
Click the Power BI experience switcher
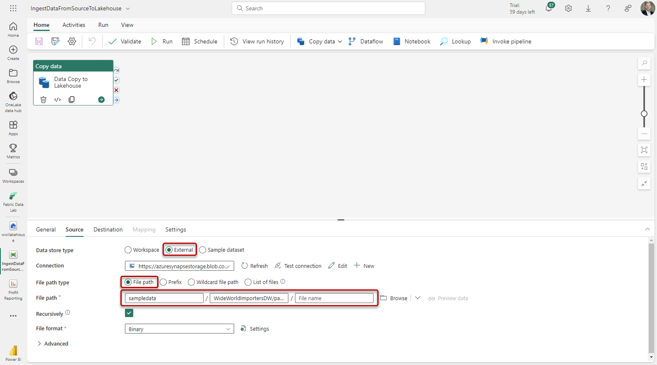click(x=13, y=353)
